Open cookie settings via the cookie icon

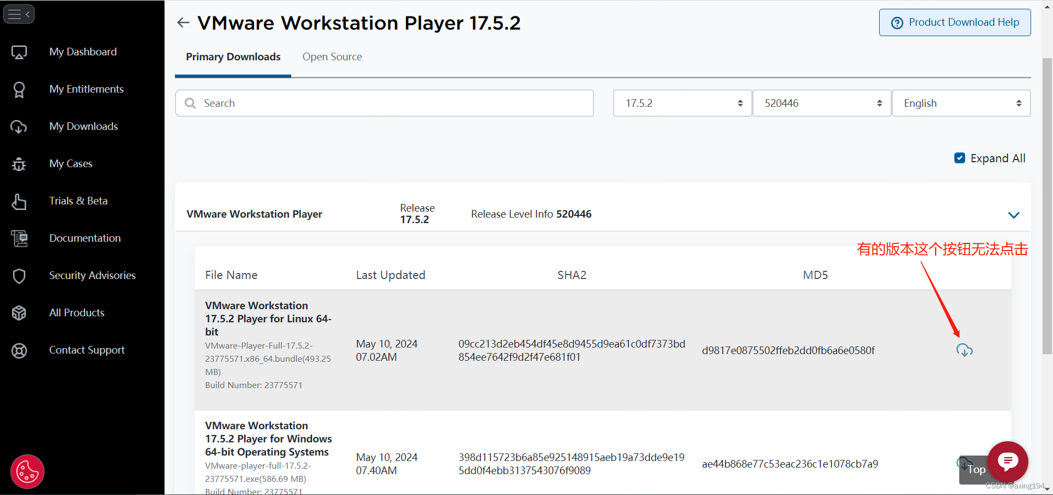click(x=27, y=471)
